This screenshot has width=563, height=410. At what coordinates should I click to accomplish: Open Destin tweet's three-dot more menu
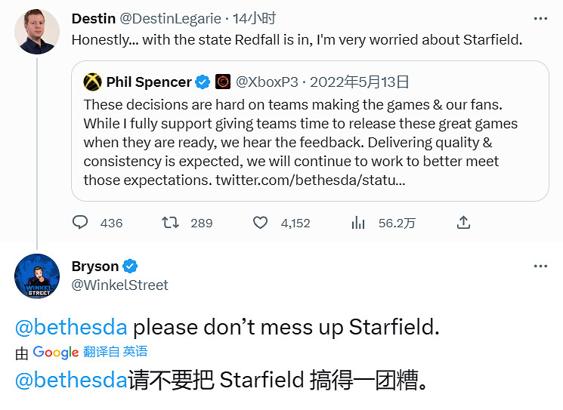click(540, 18)
